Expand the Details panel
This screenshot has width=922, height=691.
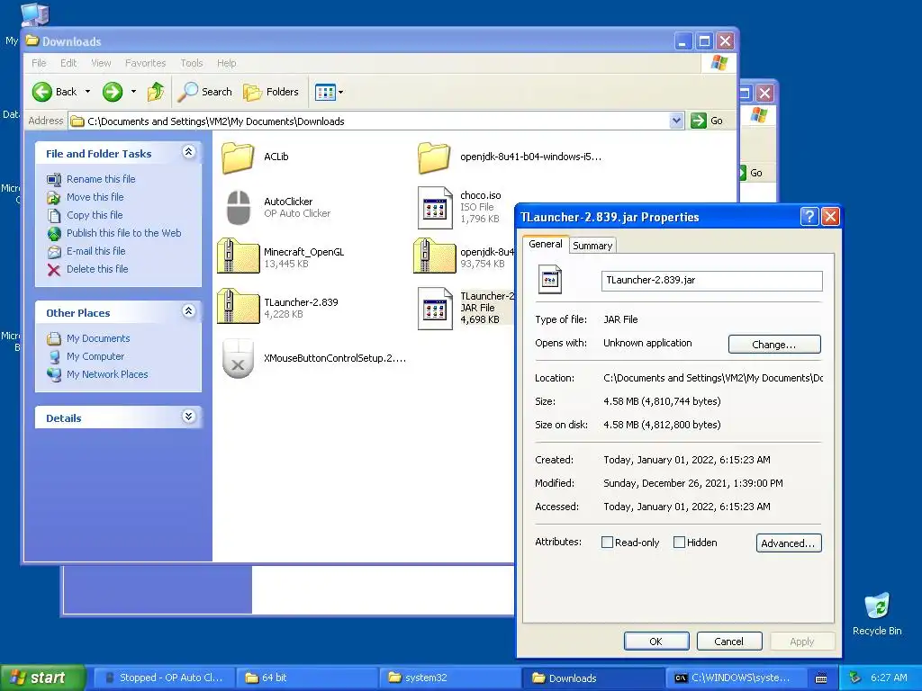[188, 417]
